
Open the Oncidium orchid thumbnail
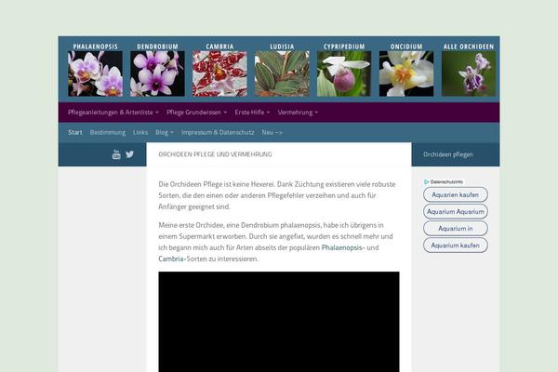coord(406,73)
